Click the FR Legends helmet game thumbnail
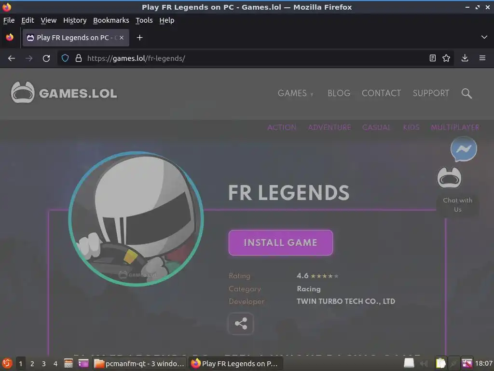 (x=136, y=219)
